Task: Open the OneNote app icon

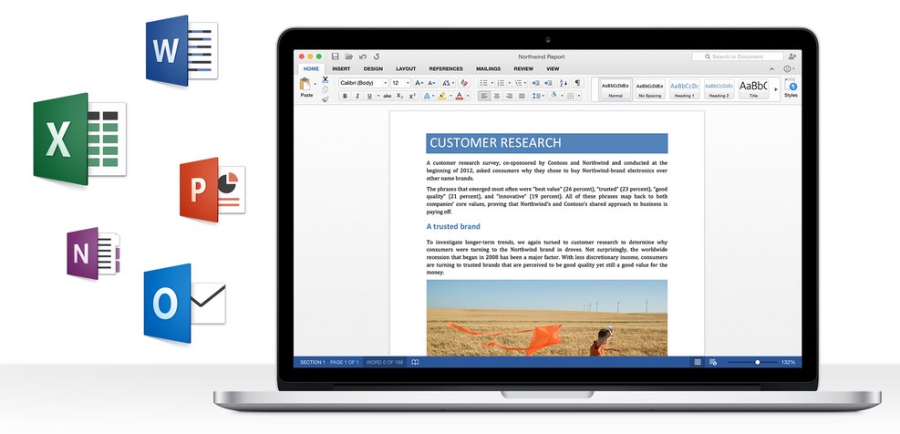Action: click(92, 253)
